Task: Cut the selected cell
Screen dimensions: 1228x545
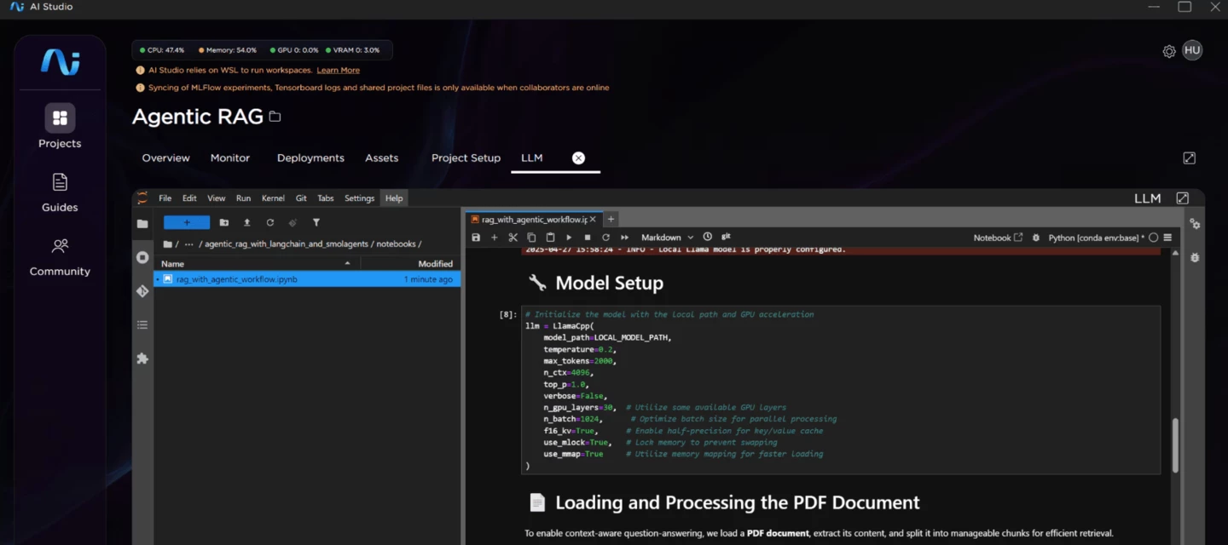Action: click(513, 238)
